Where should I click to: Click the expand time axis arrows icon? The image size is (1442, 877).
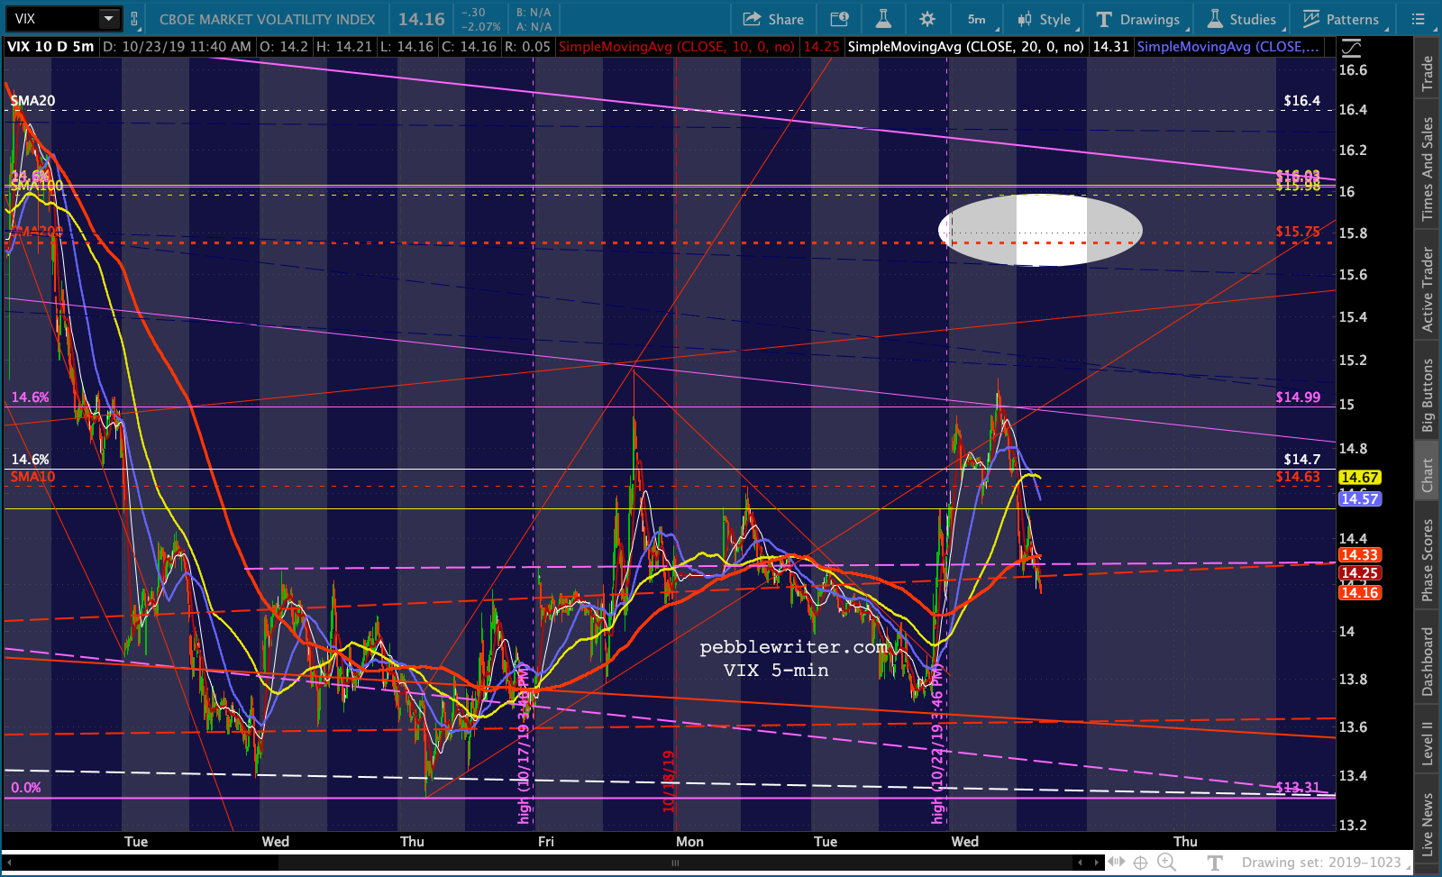point(1118,863)
